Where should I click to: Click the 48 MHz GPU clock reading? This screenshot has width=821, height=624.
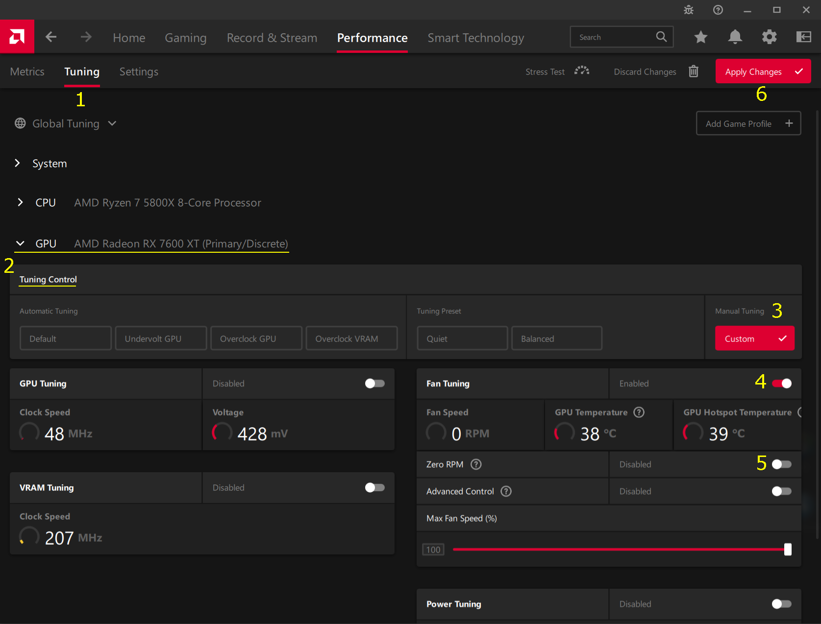(69, 433)
